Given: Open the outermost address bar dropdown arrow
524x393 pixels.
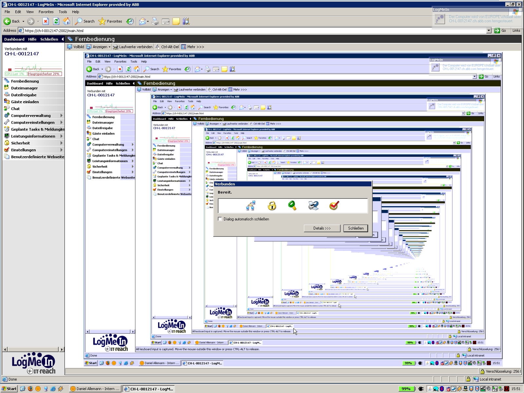Looking at the screenshot, I should click(489, 31).
